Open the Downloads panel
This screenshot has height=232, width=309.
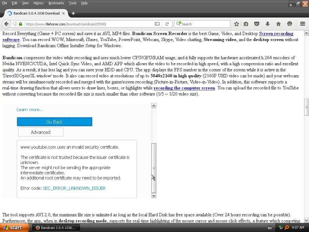click(x=267, y=24)
